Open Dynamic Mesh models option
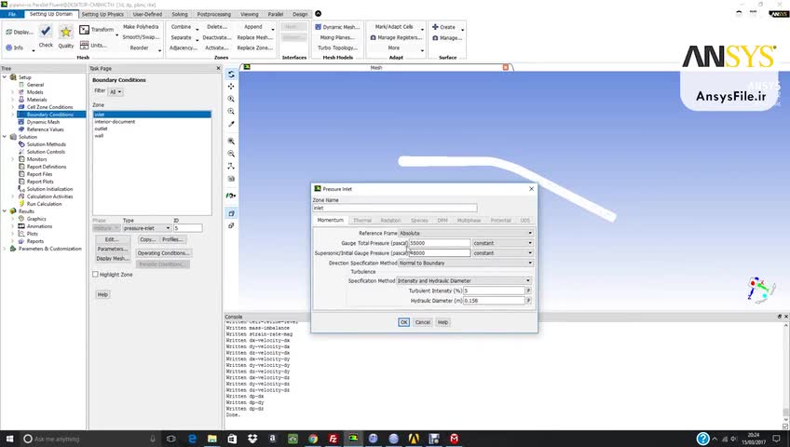The width and height of the screenshot is (790, 447). click(337, 27)
